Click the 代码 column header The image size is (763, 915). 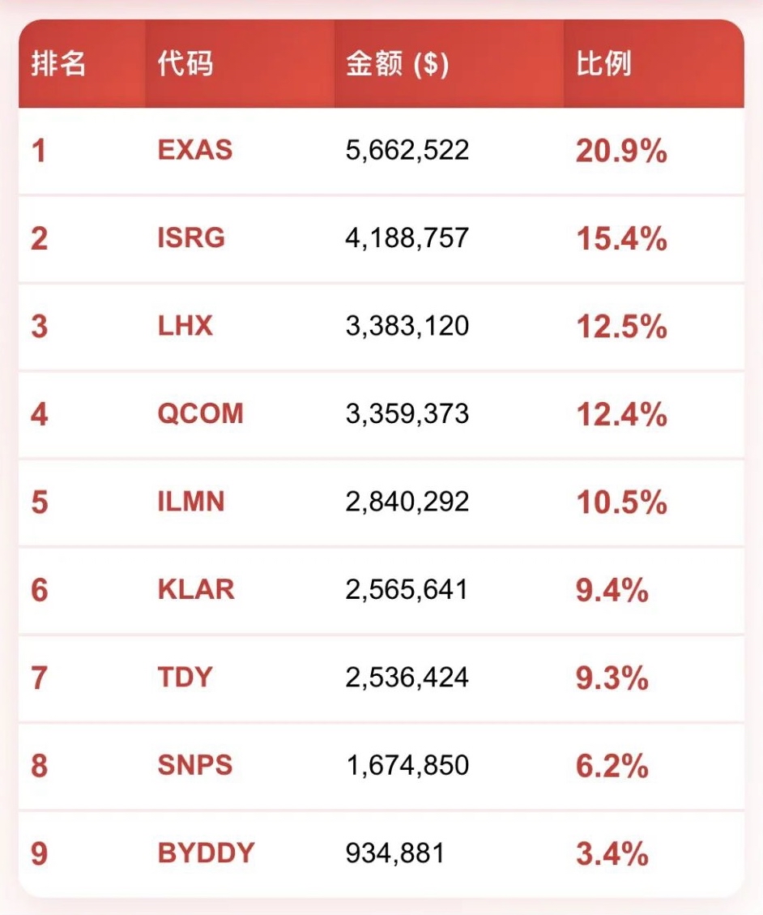185,65
